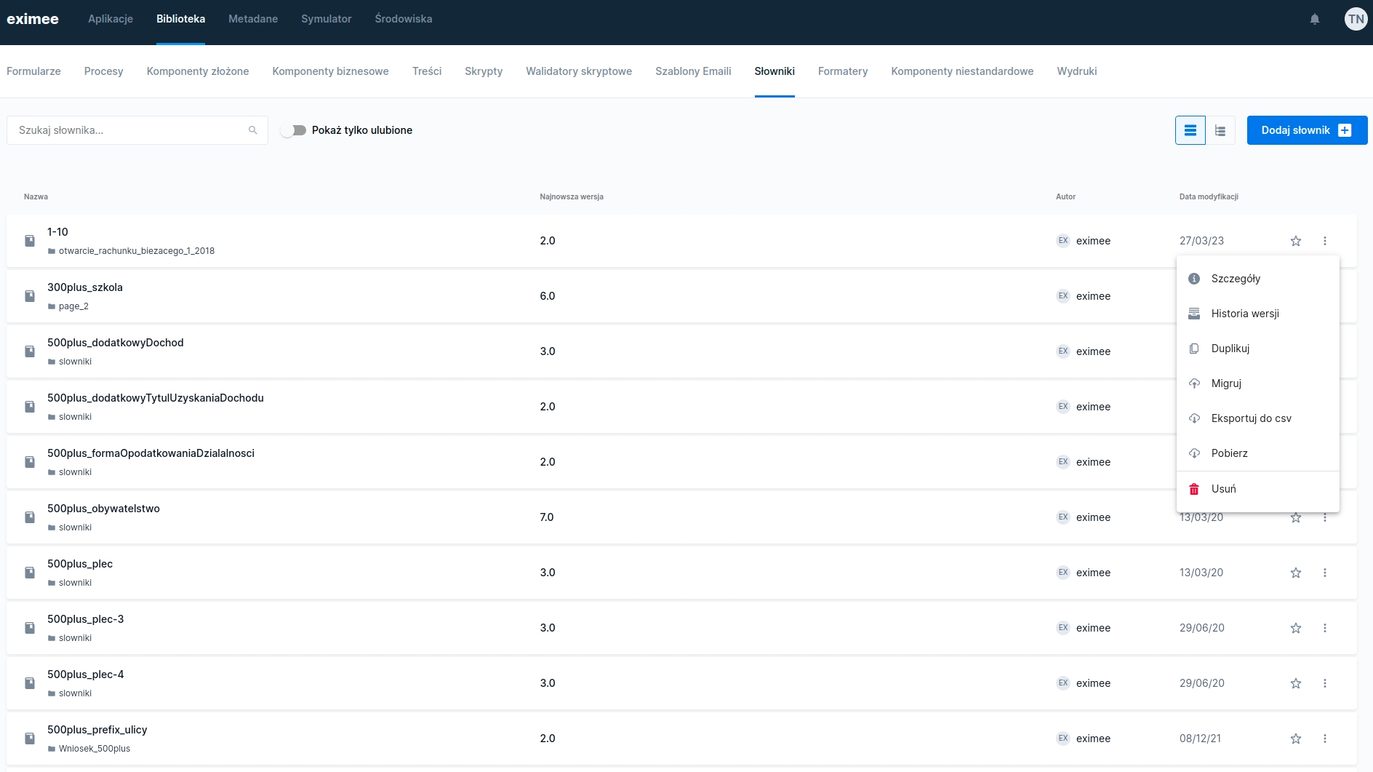
Task: Open three-dot menu for 500plus_prefix_ulicy
Action: tap(1324, 739)
